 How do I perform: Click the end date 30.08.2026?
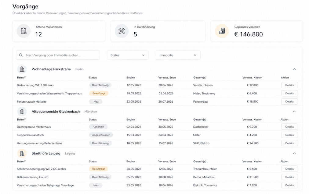166,177
